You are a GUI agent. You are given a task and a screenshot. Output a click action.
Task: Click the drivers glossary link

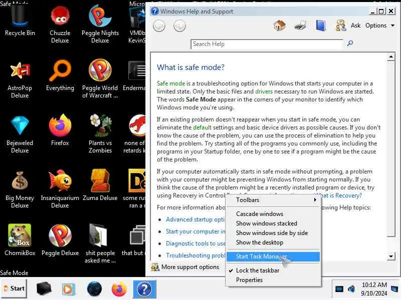click(x=264, y=91)
